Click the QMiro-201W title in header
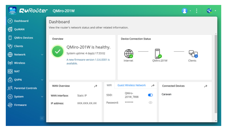Screen dimensions: 227x132 point(64,11)
